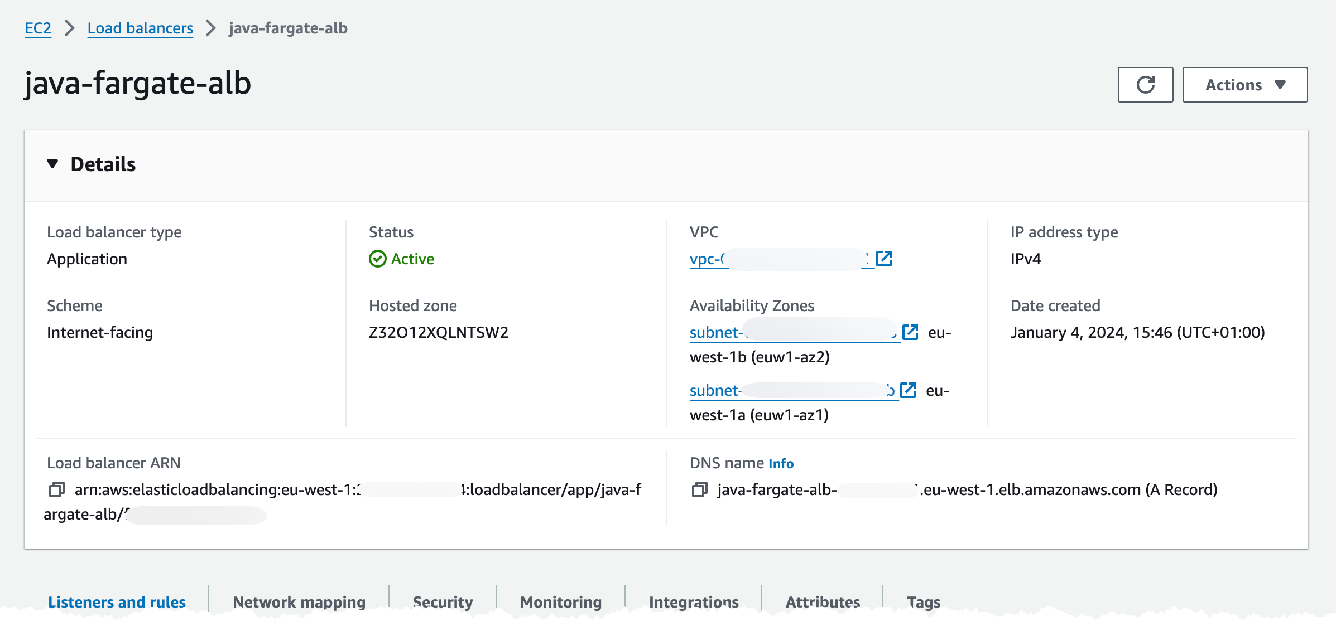This screenshot has width=1336, height=621.
Task: Open the VPC external link icon
Action: tap(884, 259)
